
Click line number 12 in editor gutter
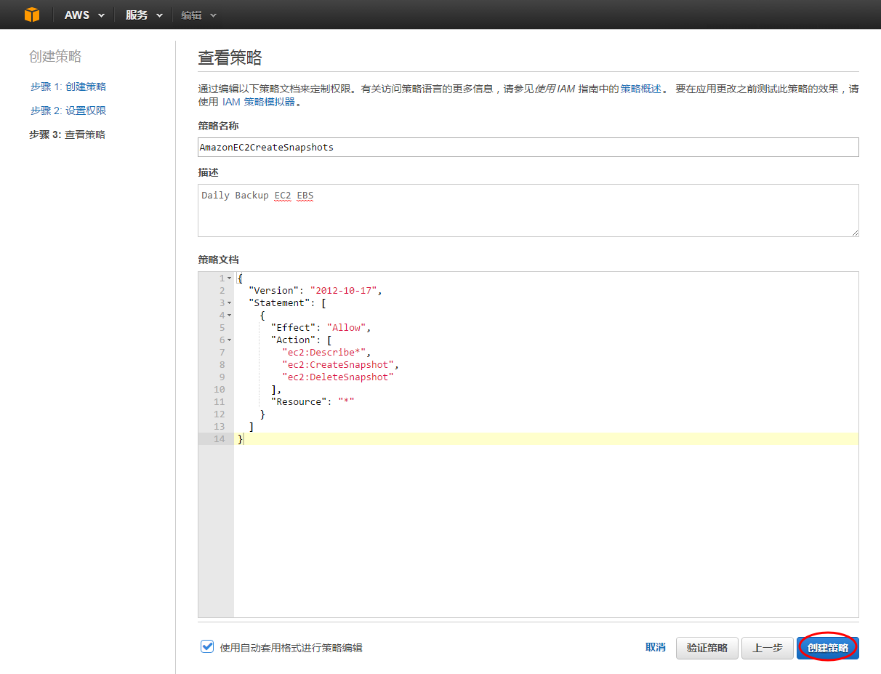click(x=219, y=414)
